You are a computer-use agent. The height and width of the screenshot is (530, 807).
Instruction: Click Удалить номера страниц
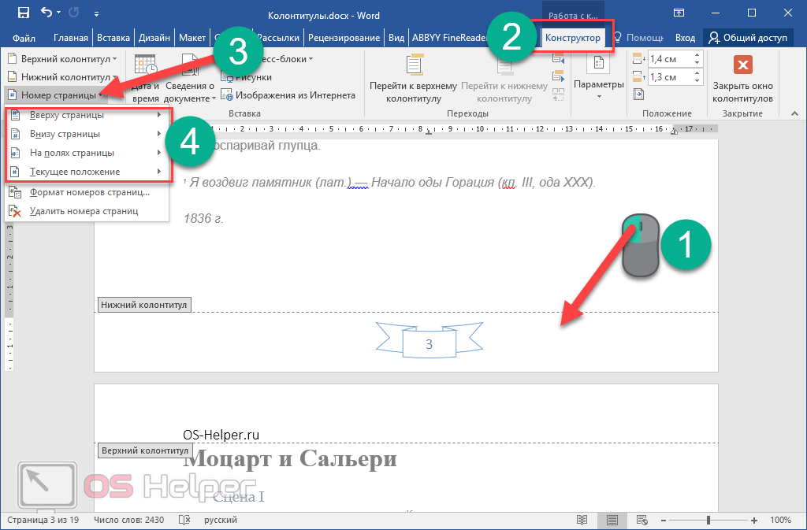pyautogui.click(x=83, y=211)
